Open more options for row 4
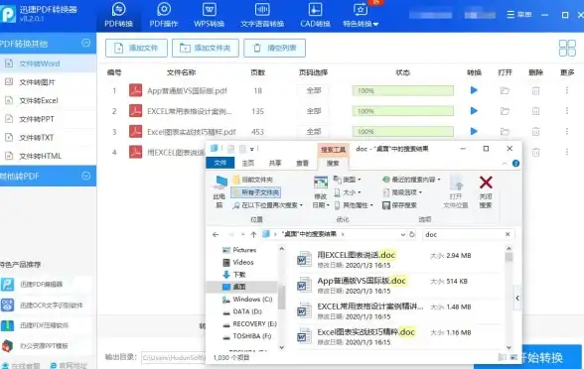 pyautogui.click(x=567, y=152)
